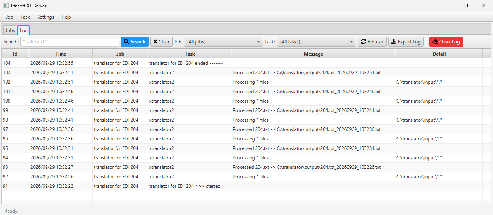Viewport: 493px width, 215px height.
Task: Select log row with Id 102
Action: pyautogui.click(x=246, y=82)
